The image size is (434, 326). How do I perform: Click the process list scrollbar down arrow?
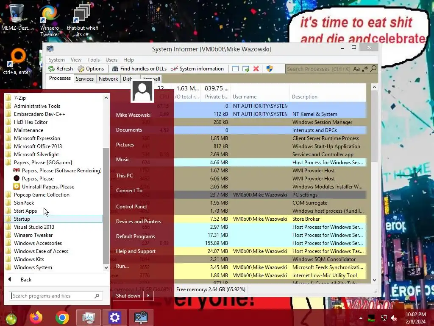[374, 280]
